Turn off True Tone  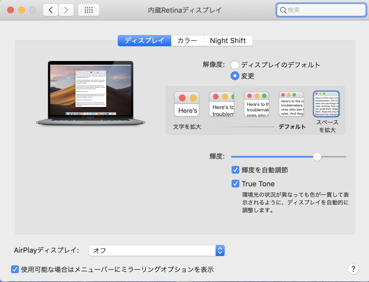click(235, 184)
